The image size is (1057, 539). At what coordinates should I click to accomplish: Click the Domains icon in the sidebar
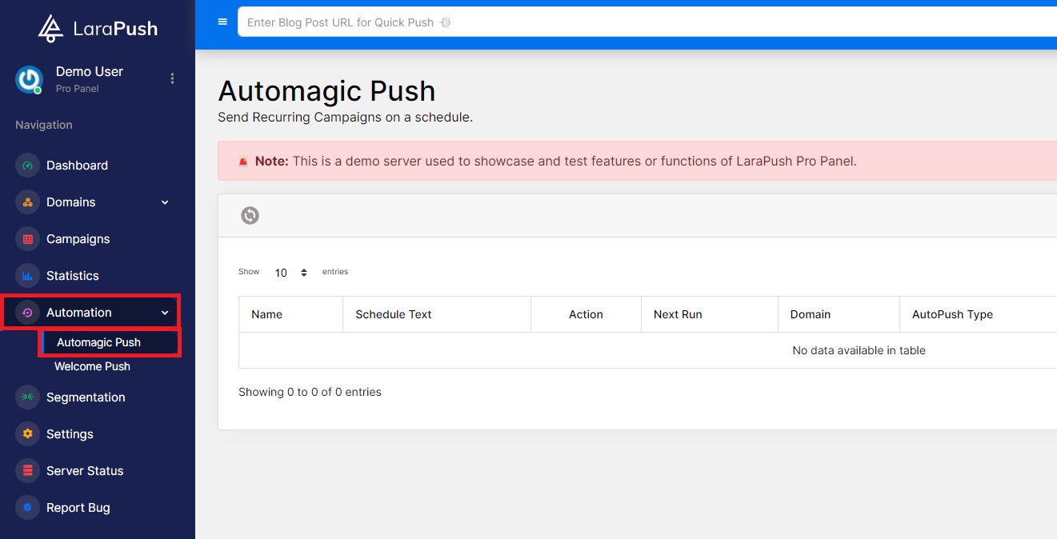point(27,202)
